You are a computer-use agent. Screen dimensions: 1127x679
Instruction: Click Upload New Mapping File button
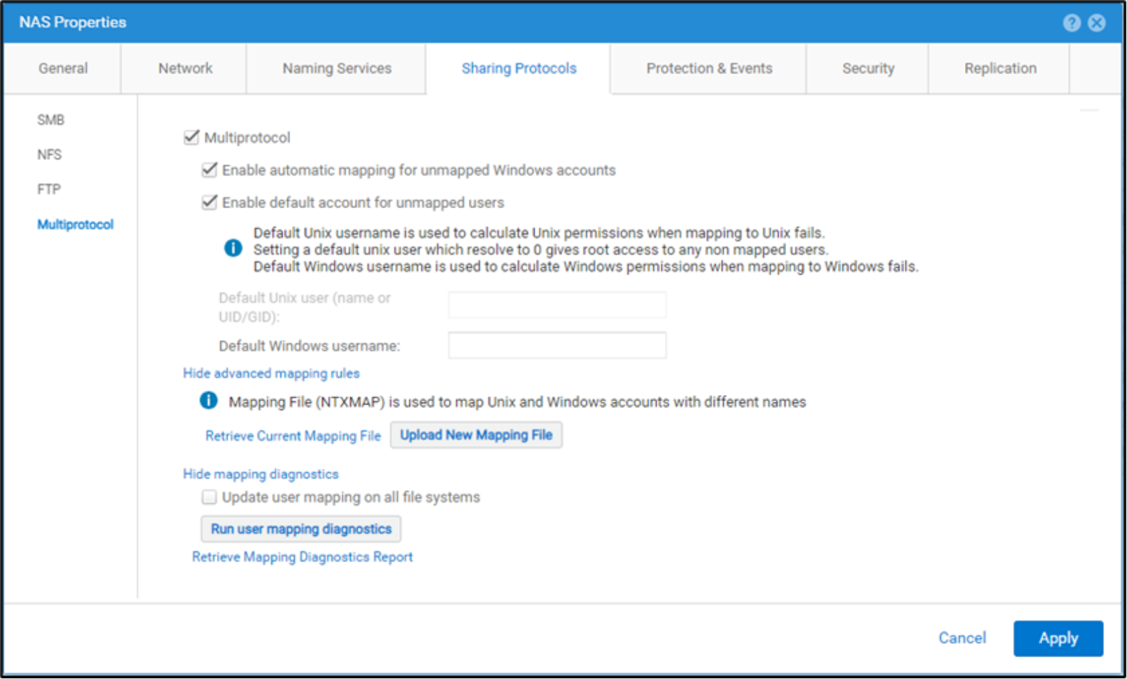[x=476, y=435]
